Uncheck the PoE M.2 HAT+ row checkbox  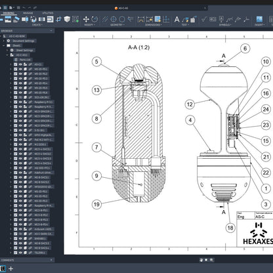click(15, 140)
